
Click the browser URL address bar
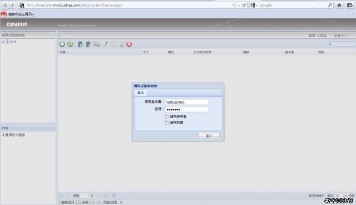(128, 5)
